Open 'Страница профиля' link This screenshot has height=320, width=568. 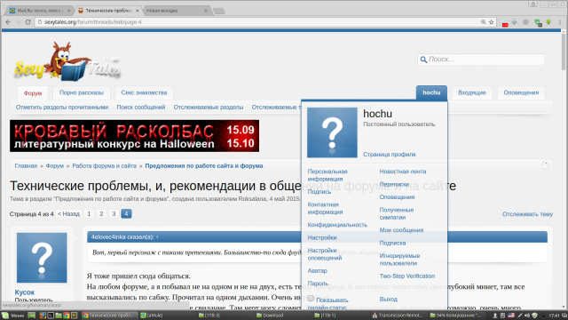click(390, 154)
